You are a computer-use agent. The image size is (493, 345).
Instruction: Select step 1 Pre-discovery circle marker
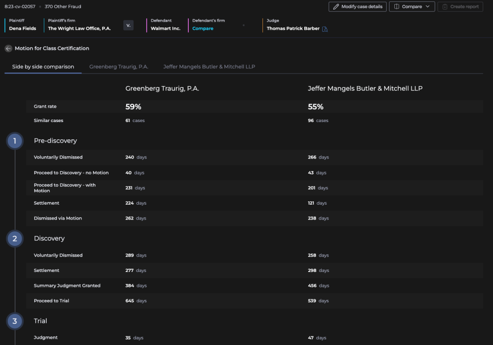pos(15,141)
